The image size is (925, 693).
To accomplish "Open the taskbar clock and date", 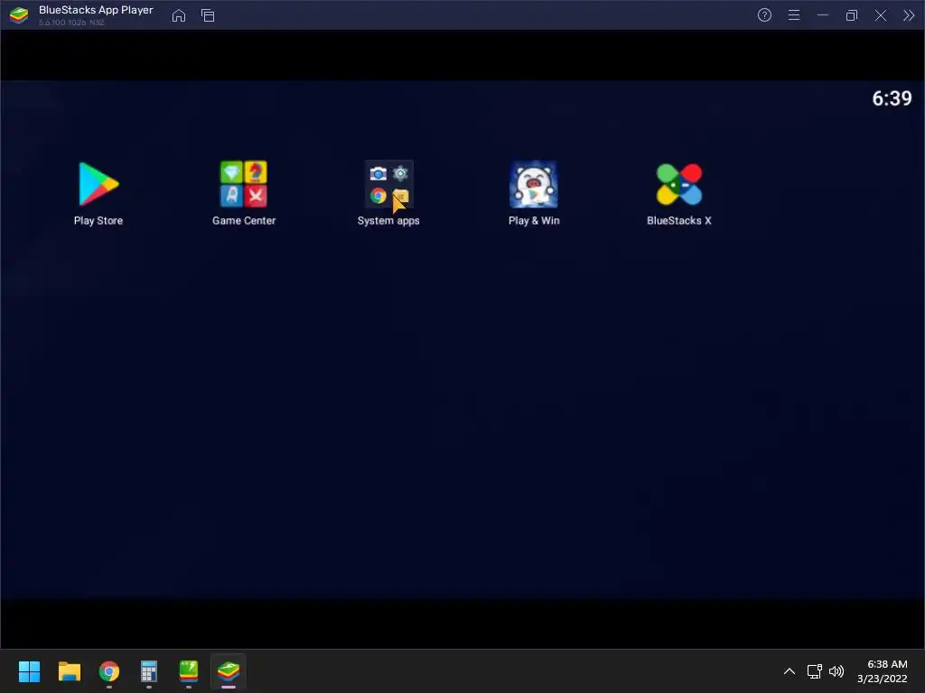I will 883,671.
